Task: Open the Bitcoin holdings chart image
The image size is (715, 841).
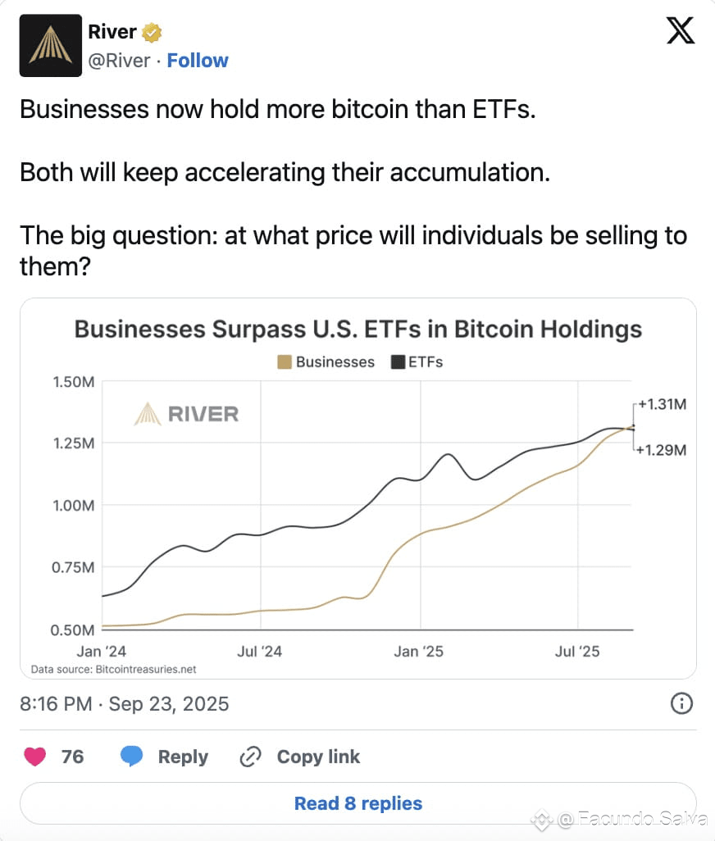Action: 358,489
